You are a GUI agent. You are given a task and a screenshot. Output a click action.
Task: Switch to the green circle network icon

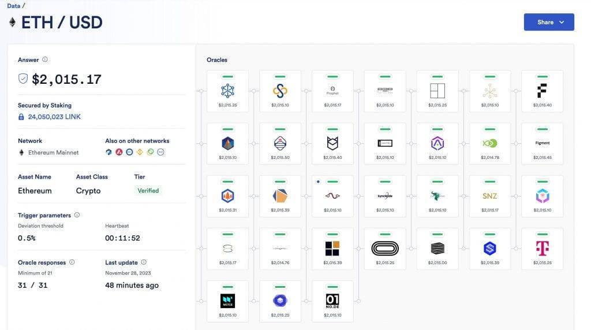click(151, 152)
